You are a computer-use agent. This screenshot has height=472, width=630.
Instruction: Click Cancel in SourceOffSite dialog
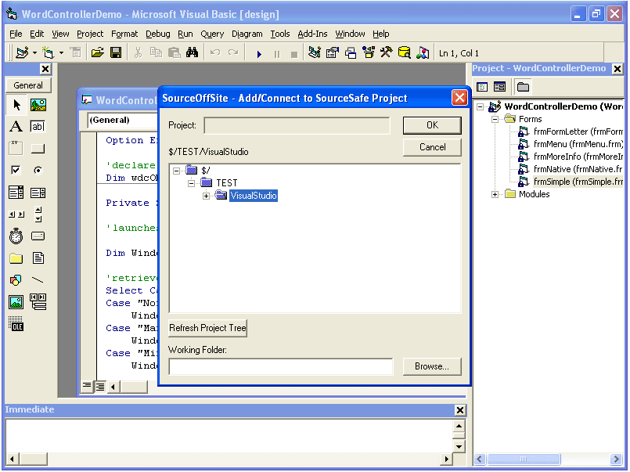(x=432, y=147)
